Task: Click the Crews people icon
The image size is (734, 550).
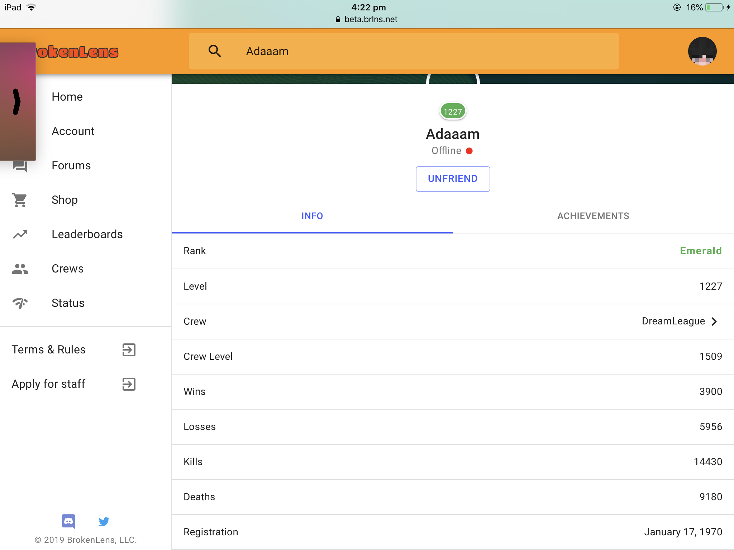Action: point(20,269)
